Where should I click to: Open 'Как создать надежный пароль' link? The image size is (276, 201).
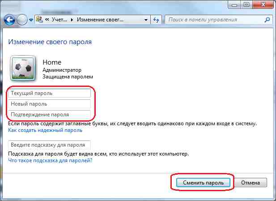[x=45, y=130]
